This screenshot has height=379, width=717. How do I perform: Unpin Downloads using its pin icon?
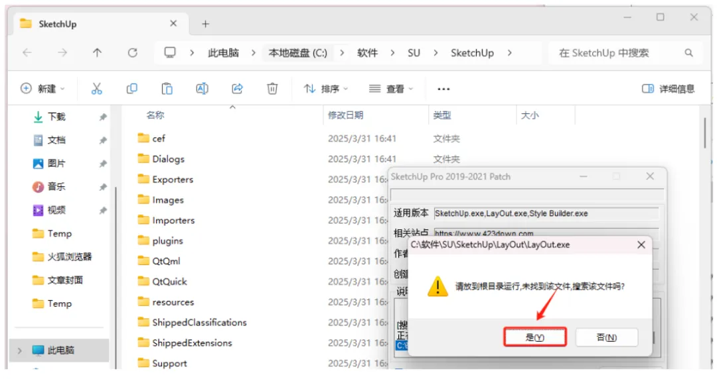coord(103,117)
